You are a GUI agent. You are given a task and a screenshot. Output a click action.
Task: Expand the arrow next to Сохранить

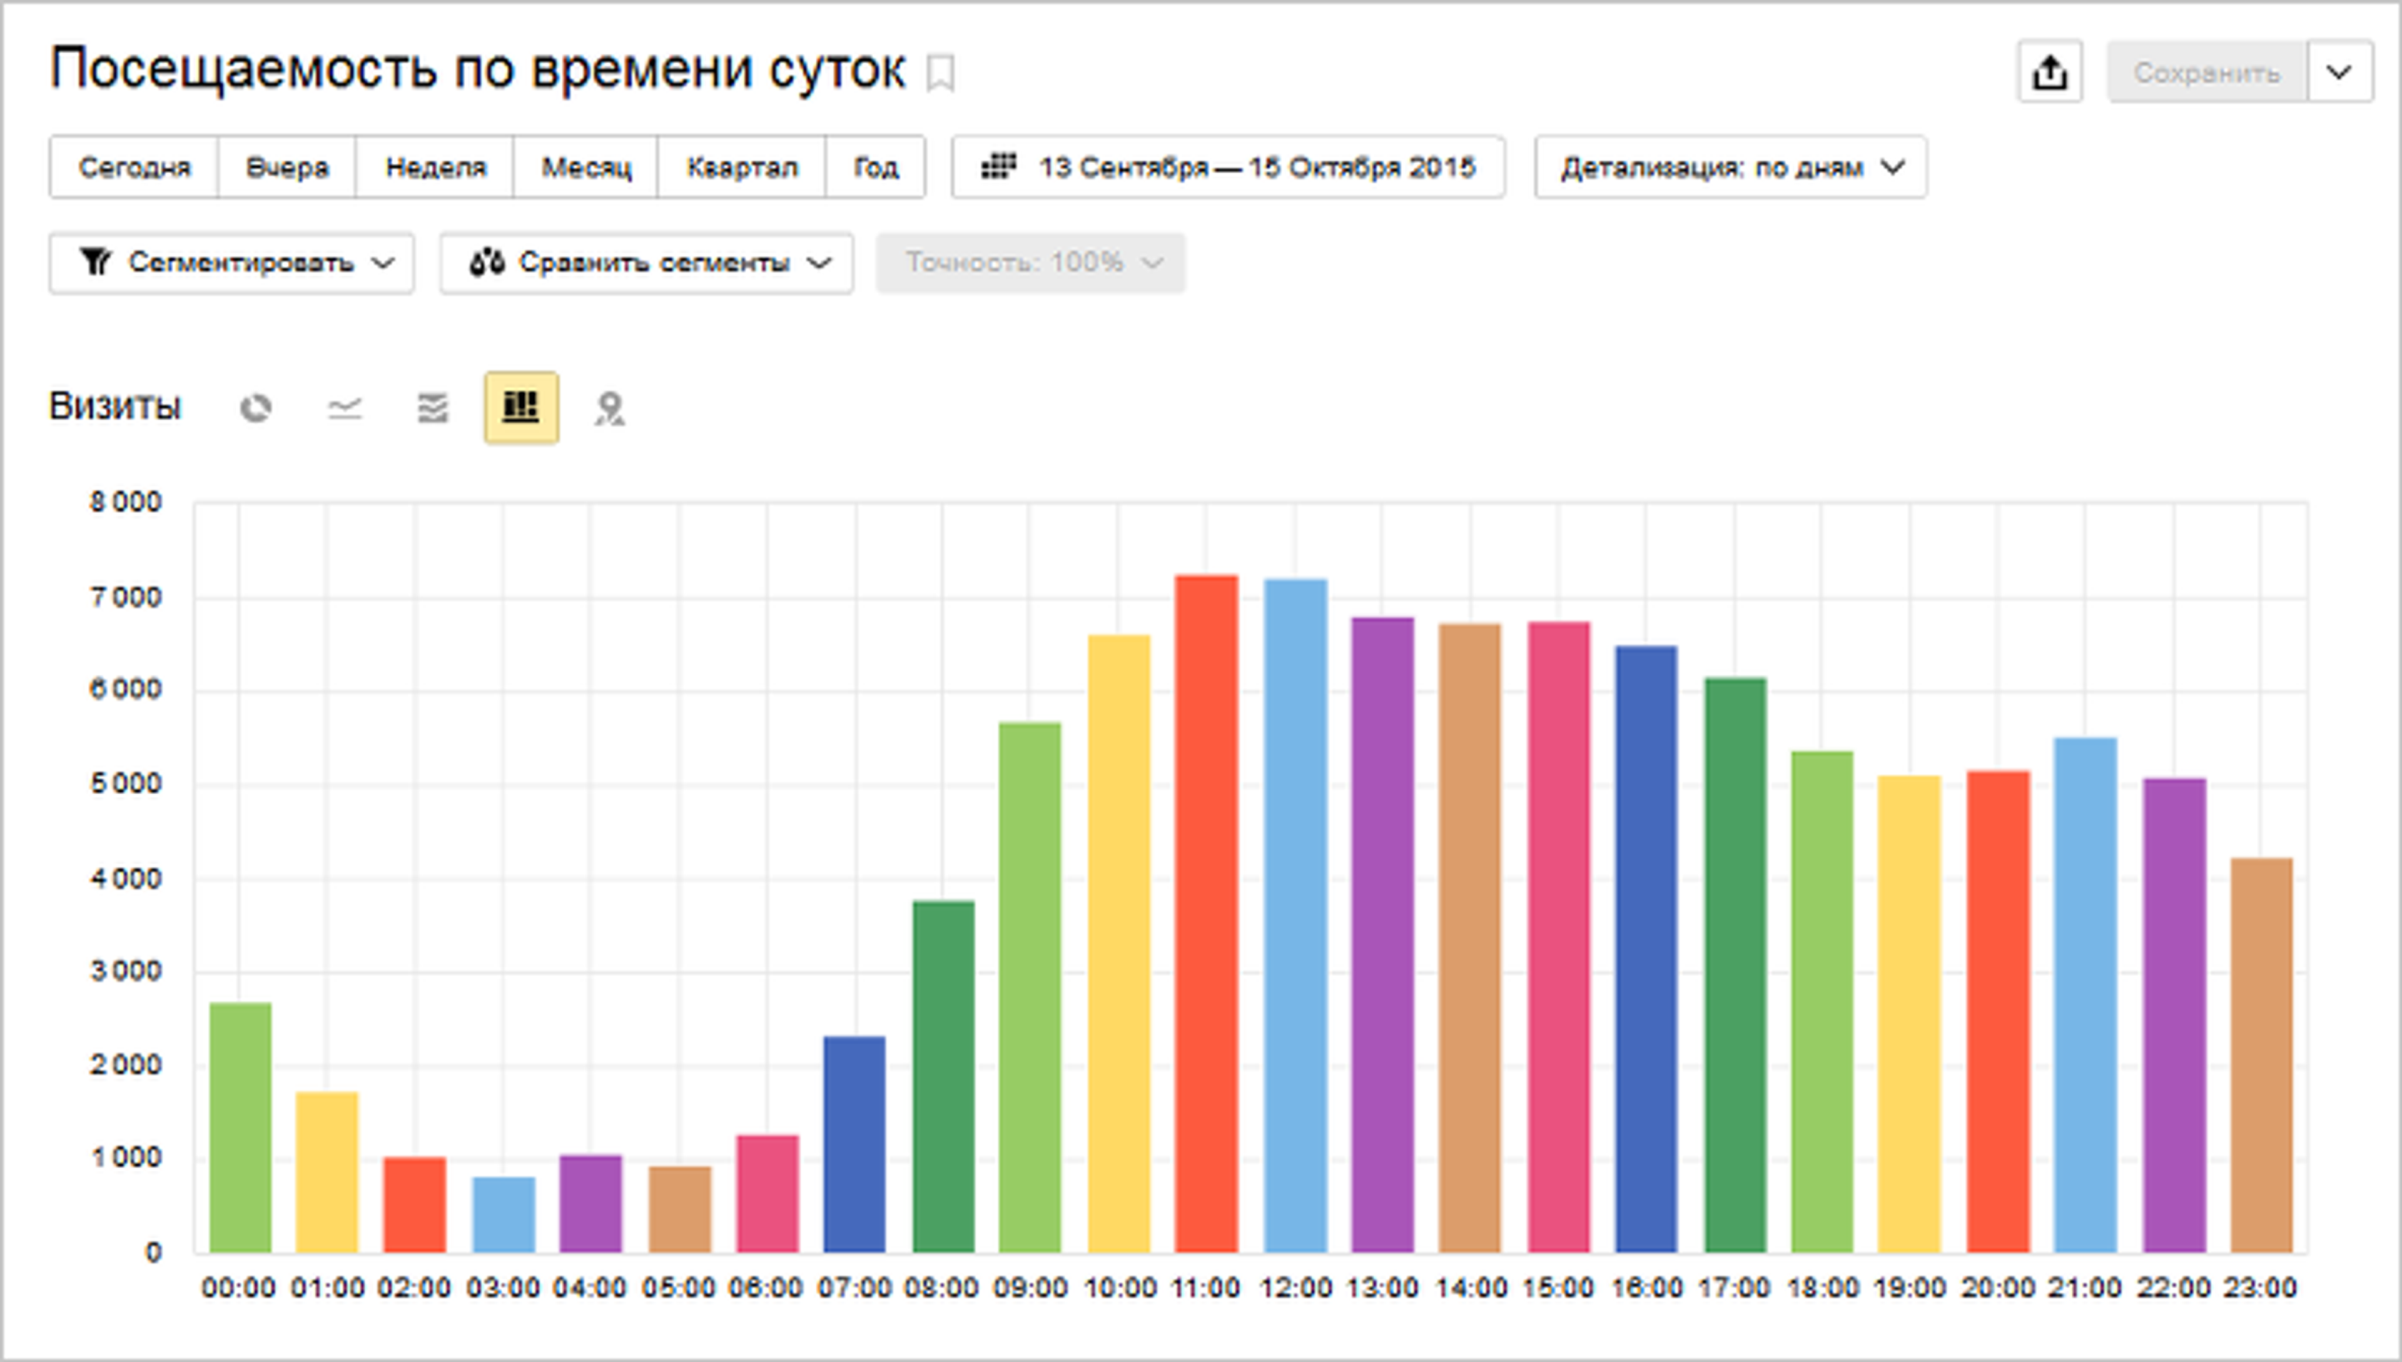(2339, 72)
